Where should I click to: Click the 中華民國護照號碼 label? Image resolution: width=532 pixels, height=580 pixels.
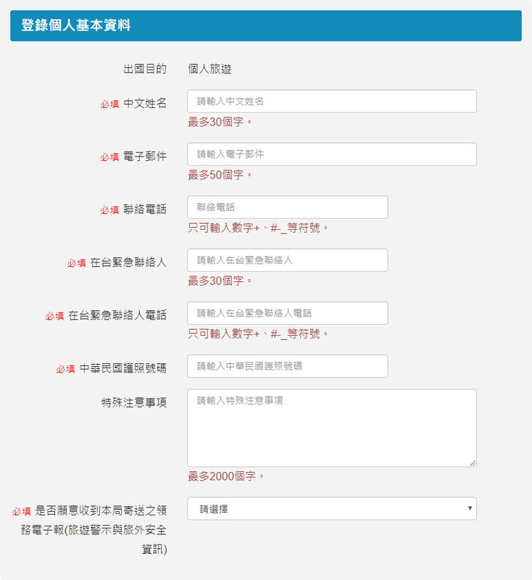point(122,368)
